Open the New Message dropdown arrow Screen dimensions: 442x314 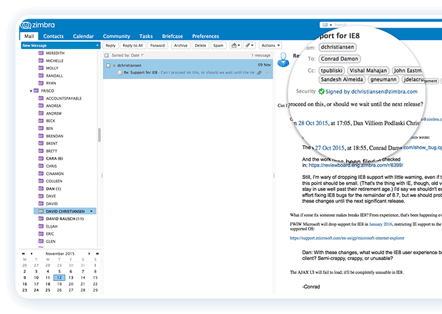pyautogui.click(x=97, y=46)
